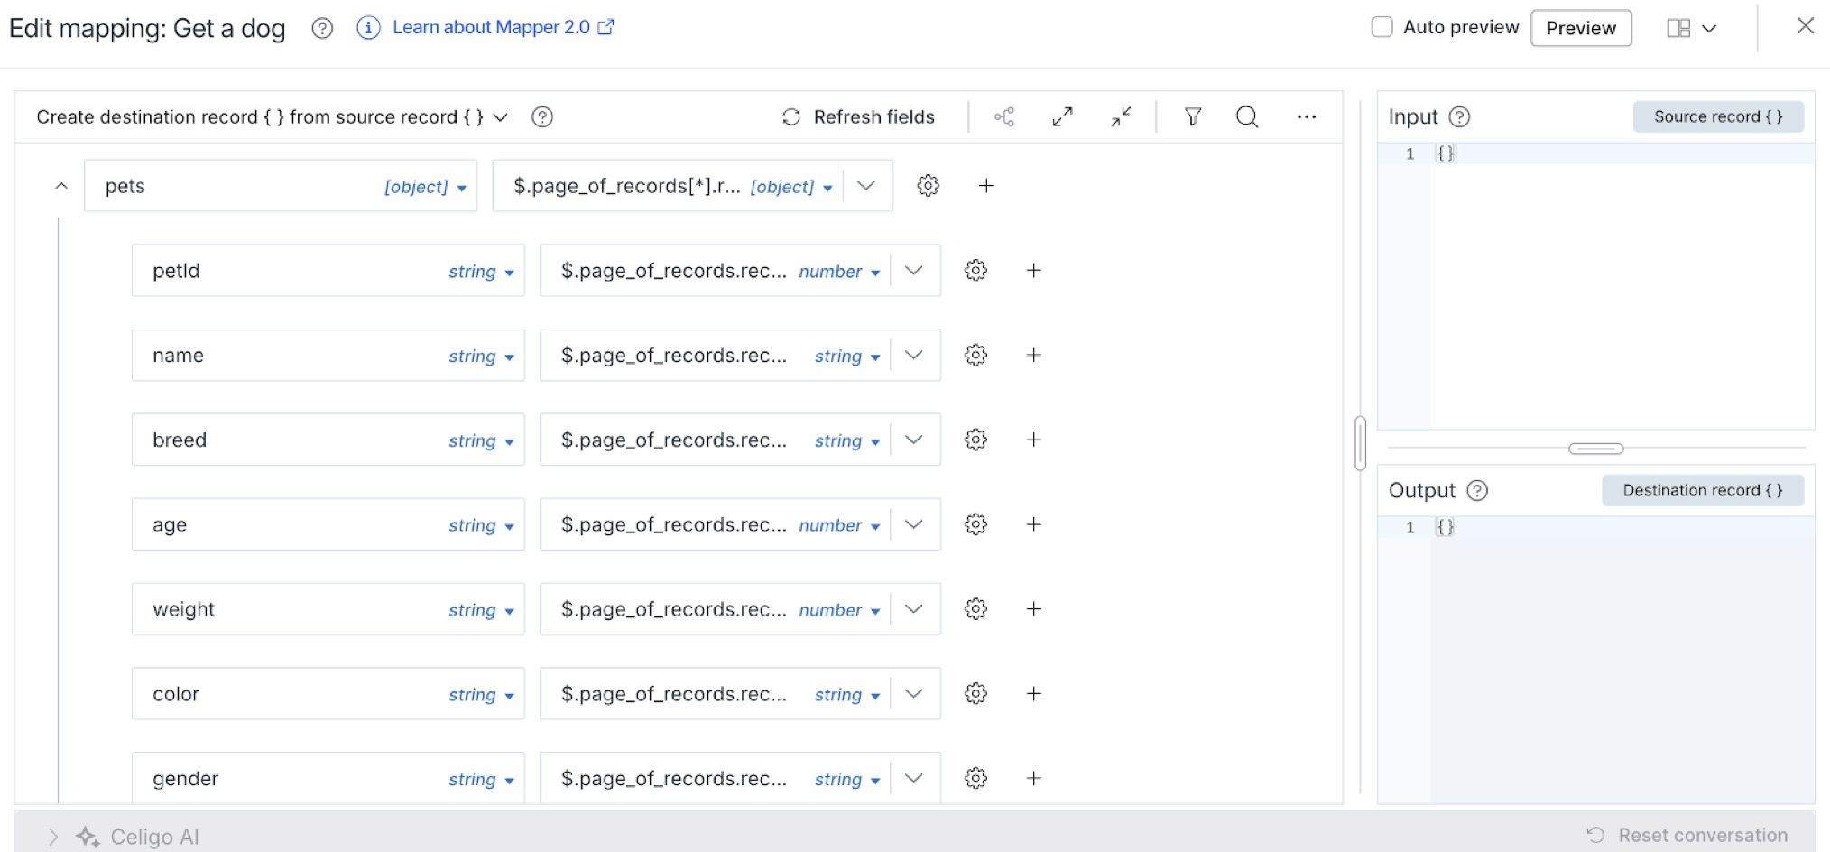Select the Destination record { } tab
Image resolution: width=1830 pixels, height=852 pixels.
pyautogui.click(x=1703, y=491)
